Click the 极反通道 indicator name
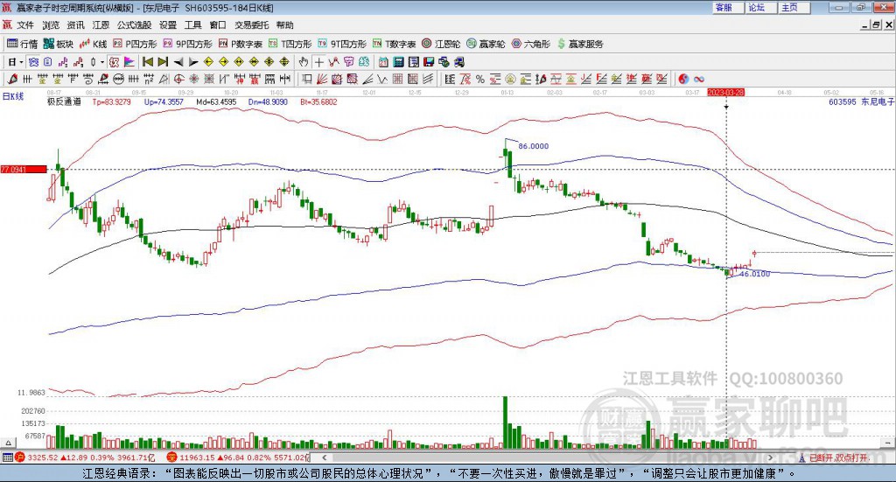 (x=64, y=101)
